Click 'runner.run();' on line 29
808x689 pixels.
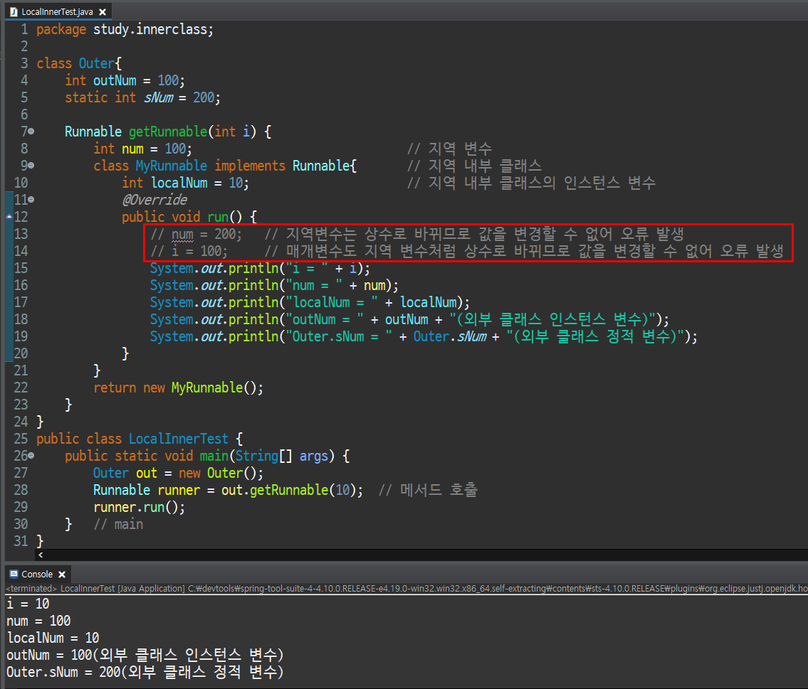pos(139,508)
